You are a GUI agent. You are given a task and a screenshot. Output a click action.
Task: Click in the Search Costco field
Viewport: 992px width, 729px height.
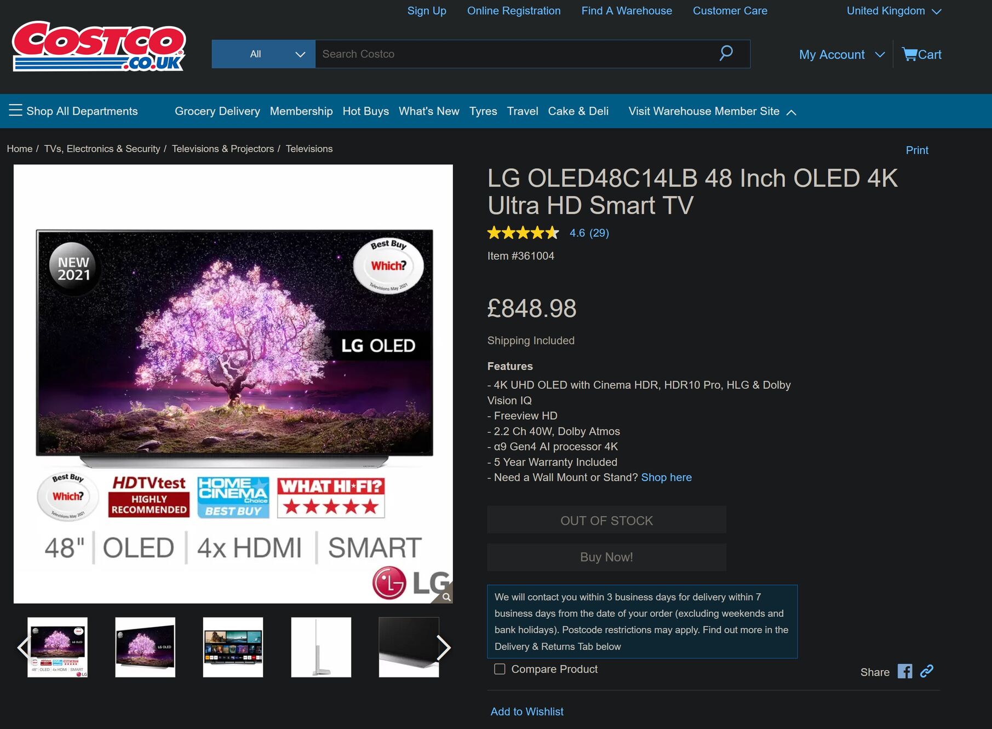pyautogui.click(x=515, y=54)
